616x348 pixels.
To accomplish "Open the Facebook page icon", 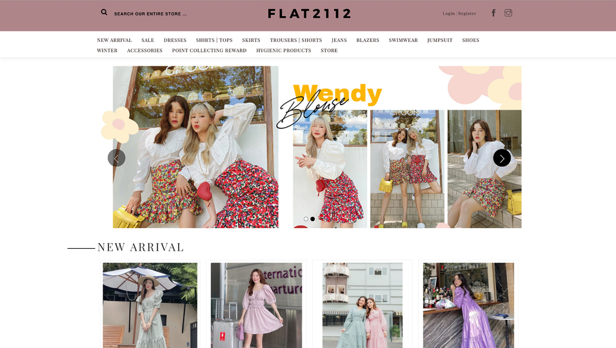I will (x=493, y=13).
